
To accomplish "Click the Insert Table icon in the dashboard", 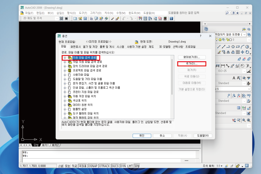I will coord(239,108).
